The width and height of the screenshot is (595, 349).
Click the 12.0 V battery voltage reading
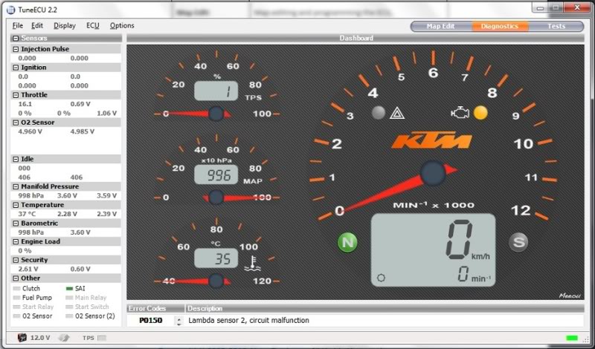(x=40, y=338)
